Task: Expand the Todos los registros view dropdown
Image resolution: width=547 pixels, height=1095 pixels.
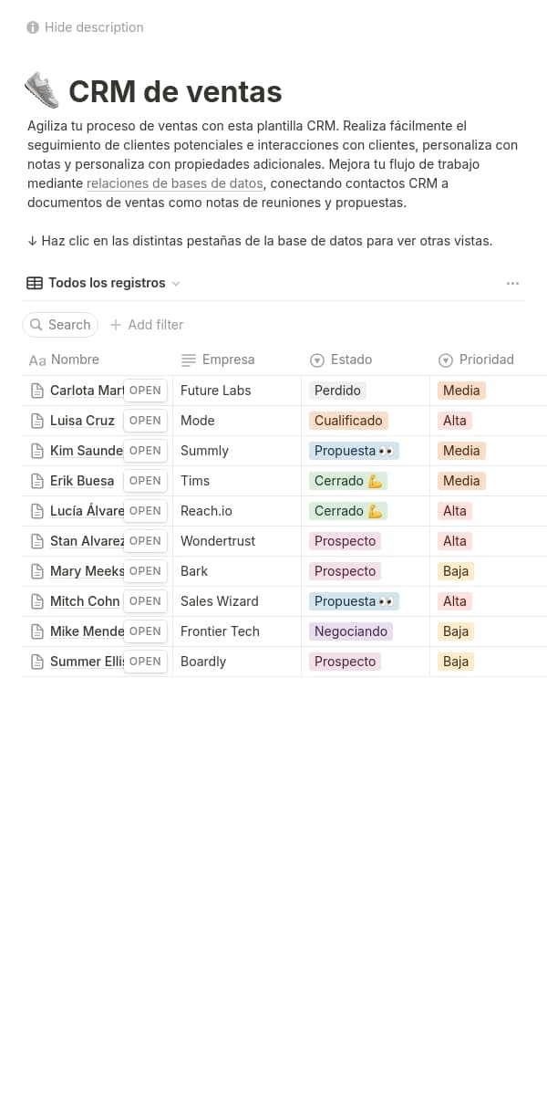Action: pyautogui.click(x=176, y=283)
